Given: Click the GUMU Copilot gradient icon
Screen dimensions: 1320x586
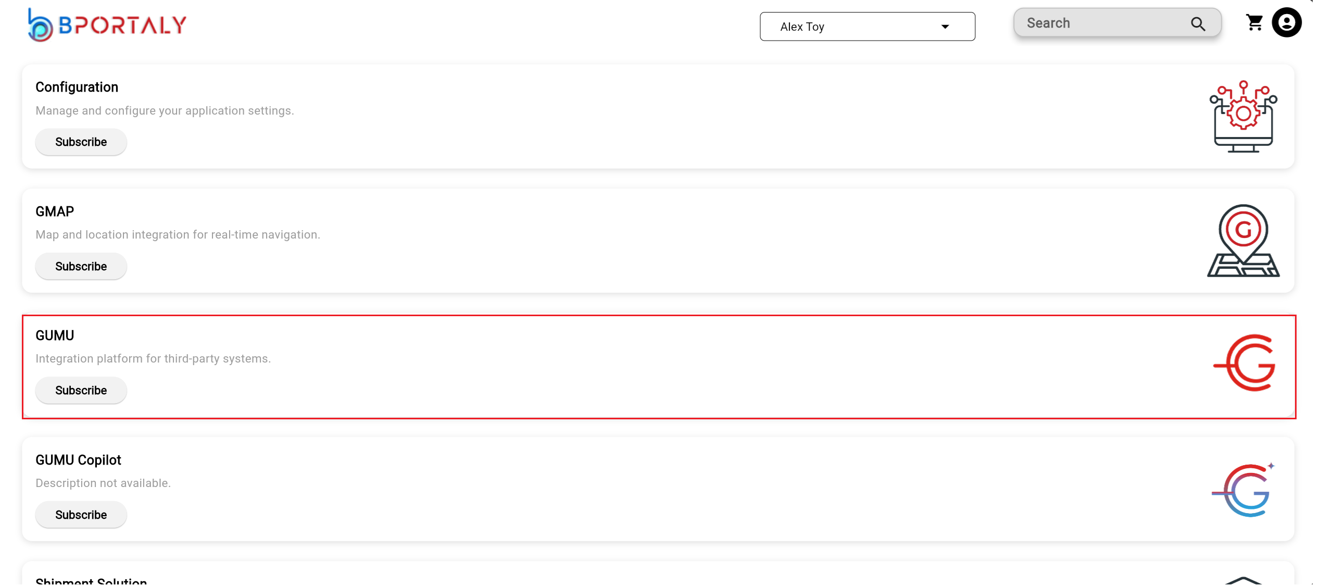Looking at the screenshot, I should click(x=1243, y=490).
